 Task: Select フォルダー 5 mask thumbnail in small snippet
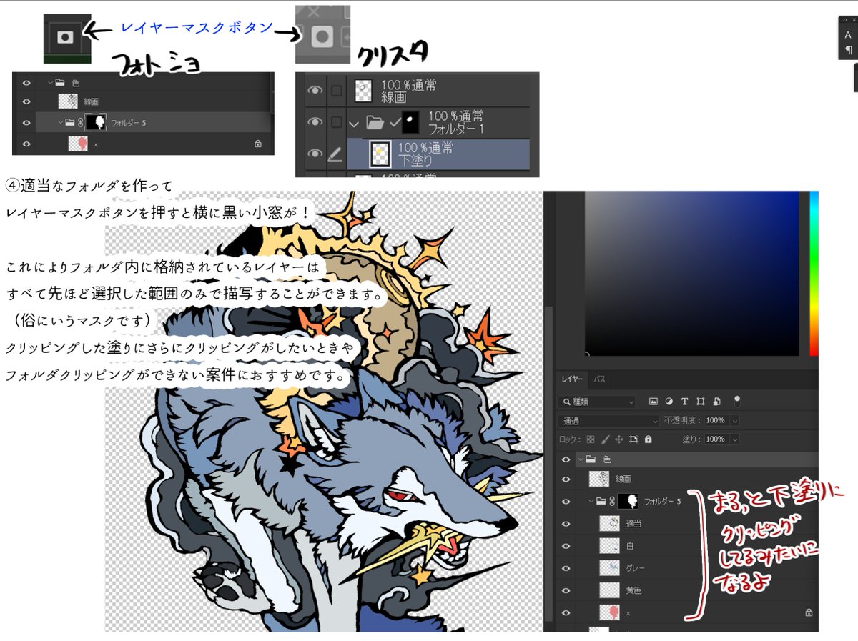coord(95,123)
